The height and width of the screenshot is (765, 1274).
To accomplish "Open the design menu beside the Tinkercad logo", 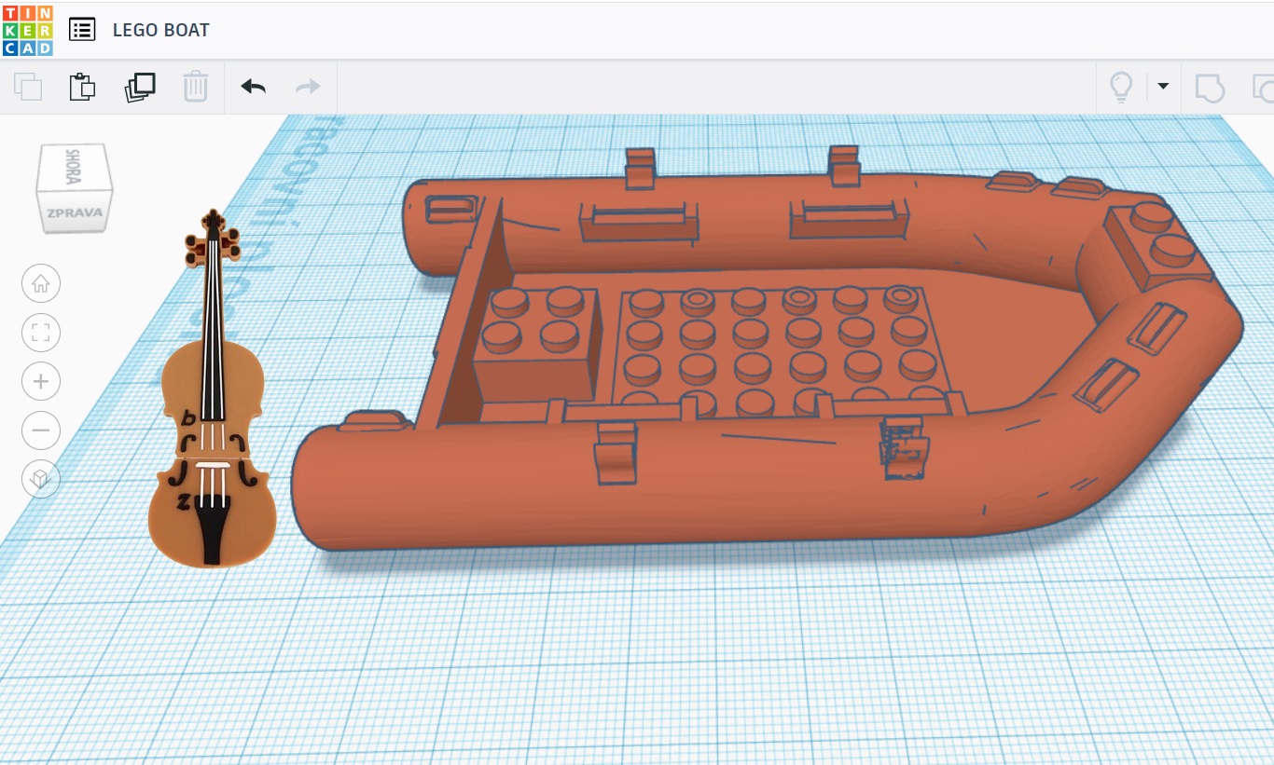I will point(82,29).
